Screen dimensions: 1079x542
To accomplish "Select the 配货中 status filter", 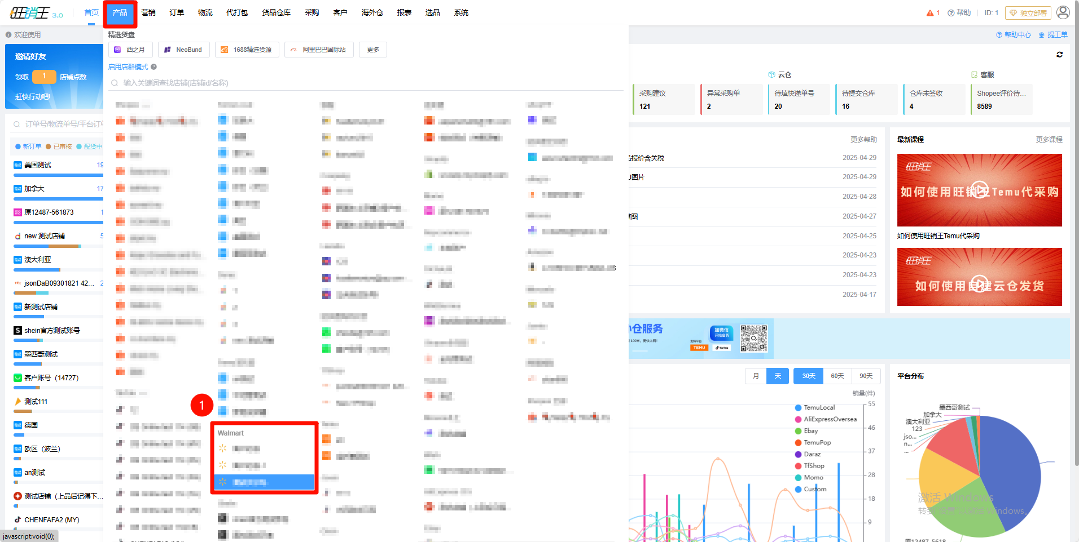I will coord(89,146).
